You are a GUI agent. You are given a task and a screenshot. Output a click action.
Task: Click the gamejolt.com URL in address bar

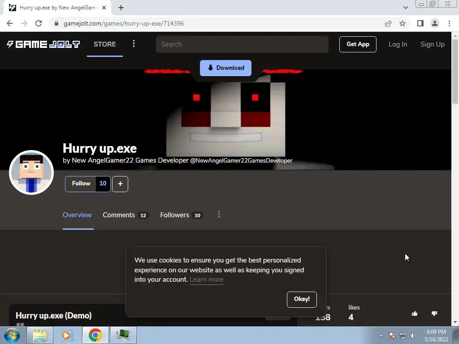coord(124,23)
